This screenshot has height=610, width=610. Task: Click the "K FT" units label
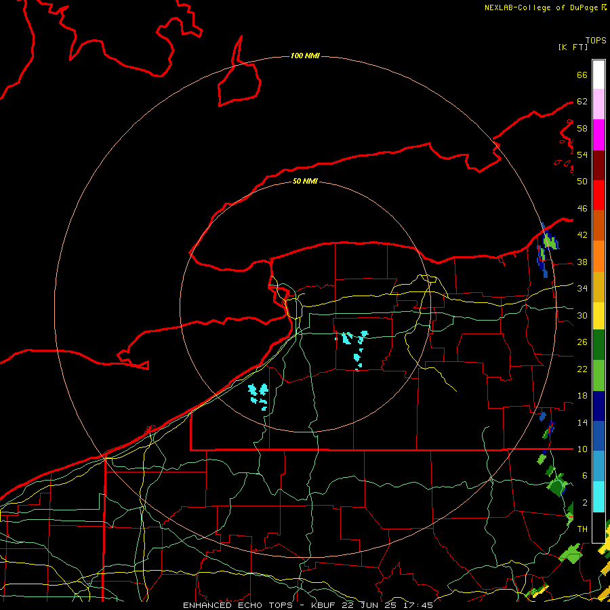(x=573, y=47)
